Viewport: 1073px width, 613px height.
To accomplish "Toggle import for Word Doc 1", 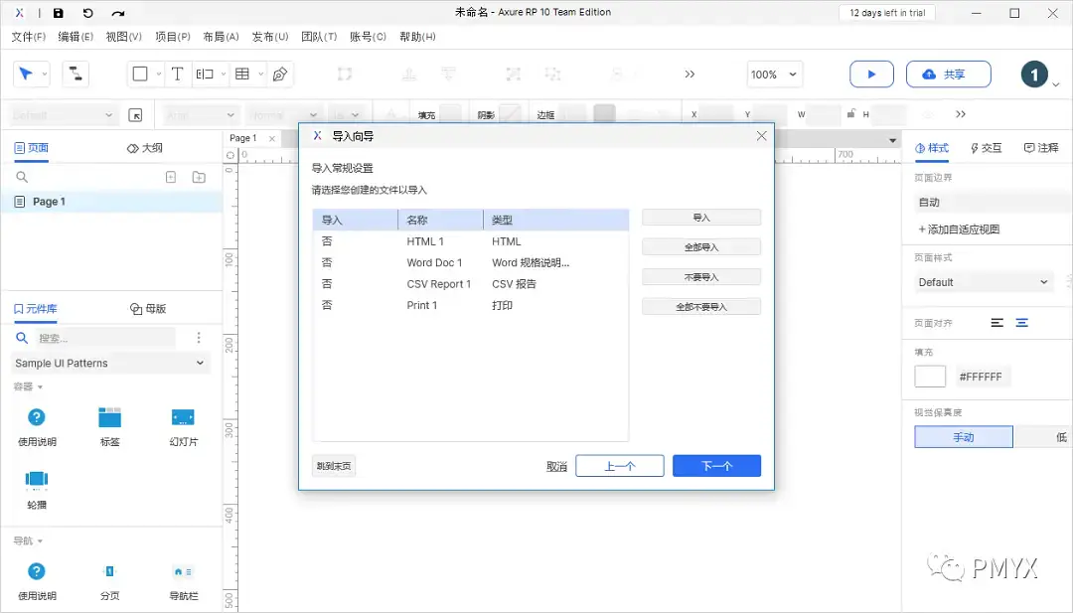I will 328,262.
